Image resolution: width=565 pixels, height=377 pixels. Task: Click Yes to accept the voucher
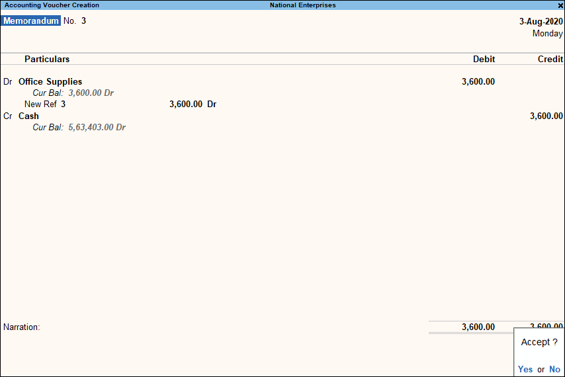[x=525, y=370]
